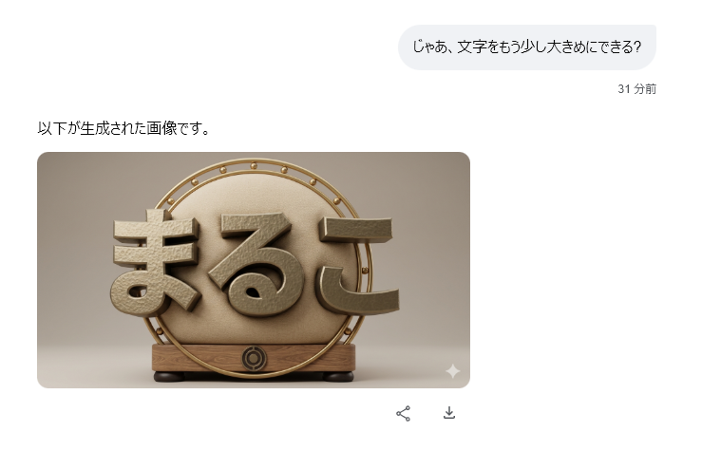Click the text '以下が生成された画像です。'
This screenshot has width=721, height=451.
[x=123, y=128]
